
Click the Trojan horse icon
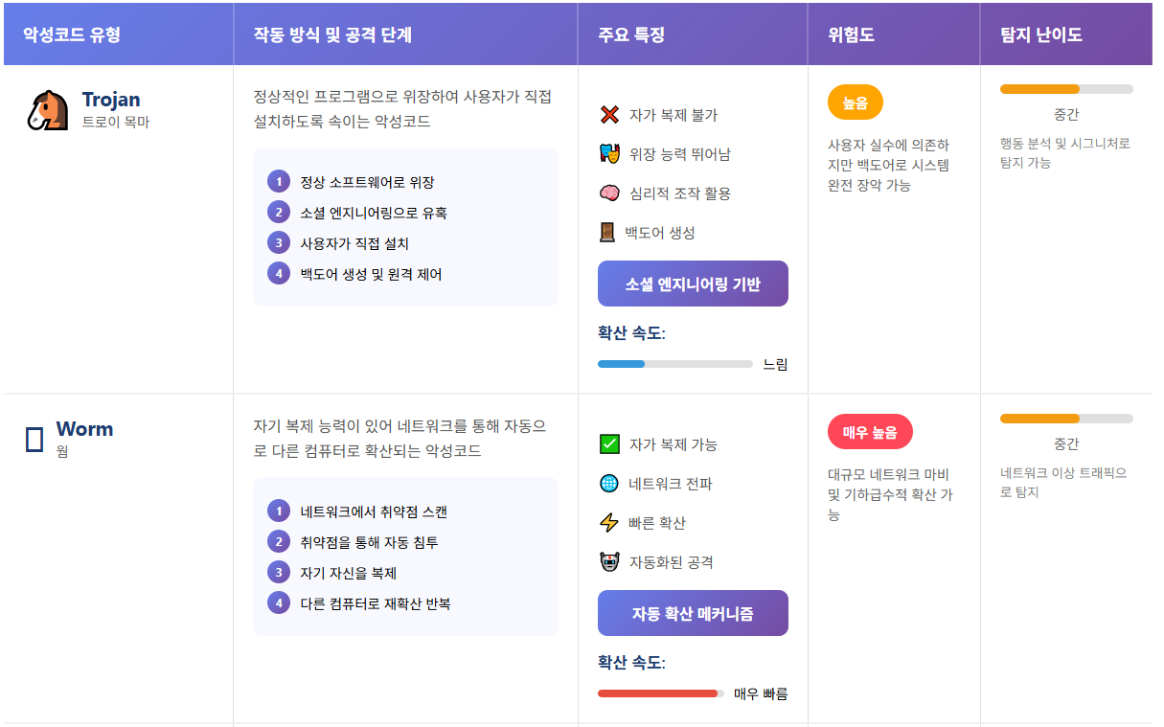[x=47, y=110]
